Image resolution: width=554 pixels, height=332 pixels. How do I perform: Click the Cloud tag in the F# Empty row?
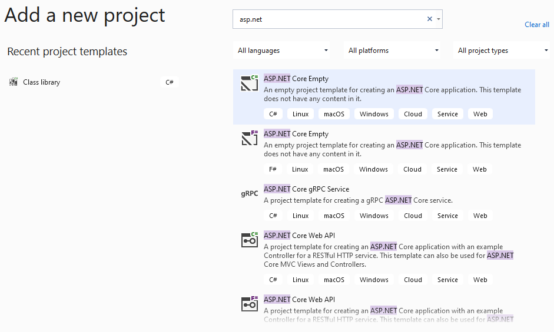click(412, 169)
